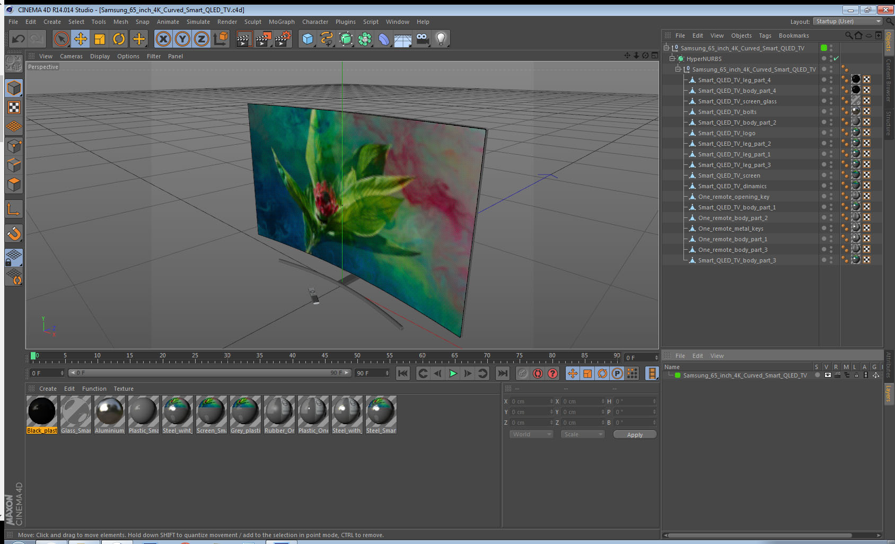
Task: Activate the Move tool in top toolbar
Action: click(81, 39)
